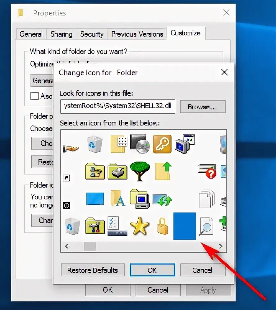Pick the small black clock overlay icon

[x=67, y=205]
